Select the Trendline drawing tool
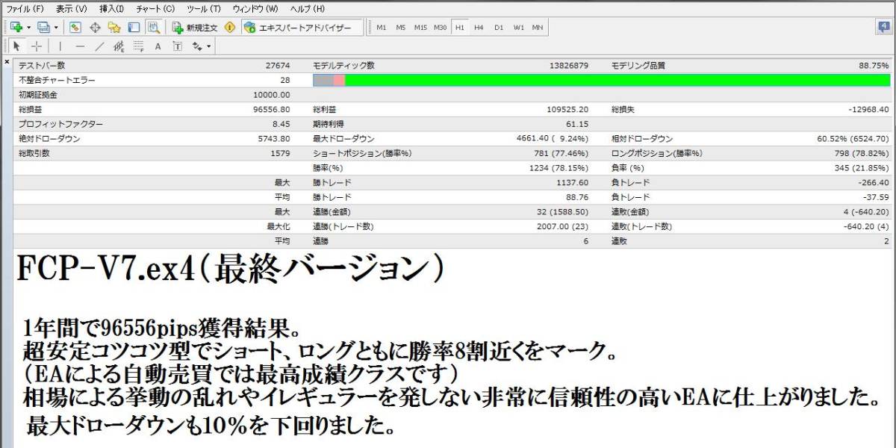This screenshot has height=448, width=896. coord(99,46)
